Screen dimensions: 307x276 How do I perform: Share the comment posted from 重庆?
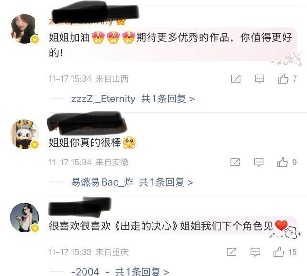coord(232,252)
